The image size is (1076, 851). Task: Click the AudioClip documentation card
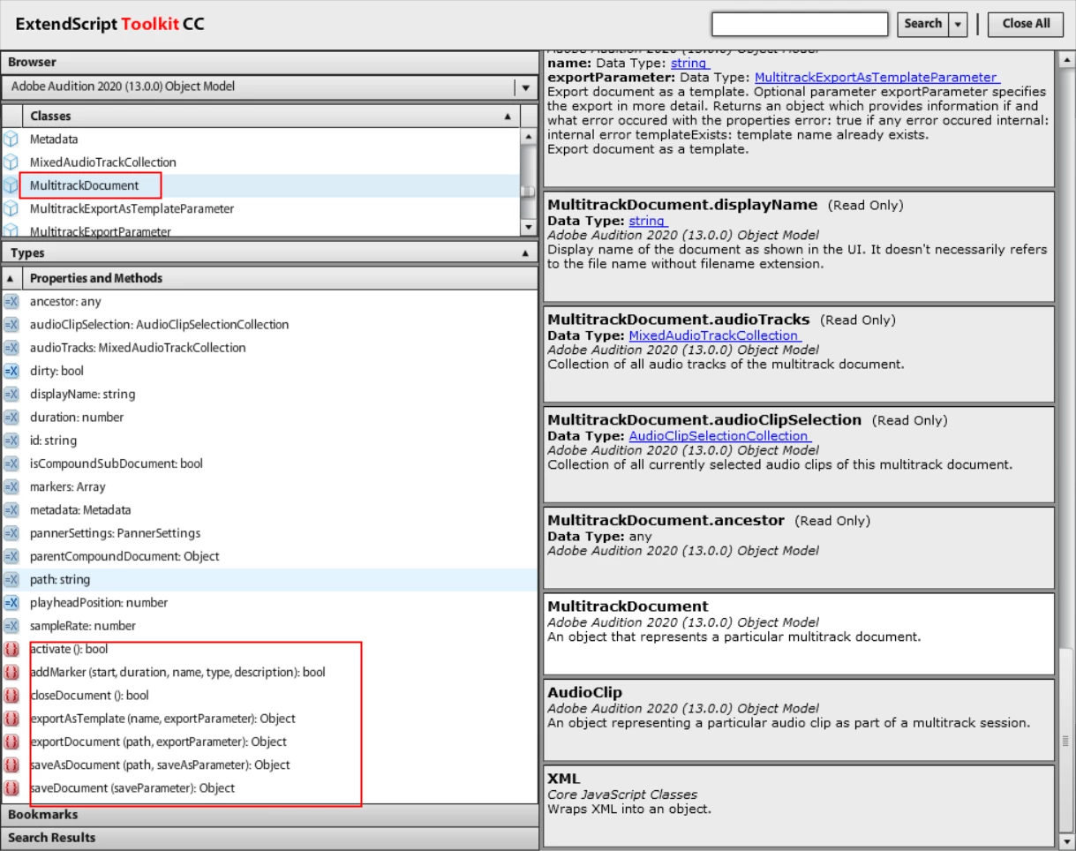[799, 720]
